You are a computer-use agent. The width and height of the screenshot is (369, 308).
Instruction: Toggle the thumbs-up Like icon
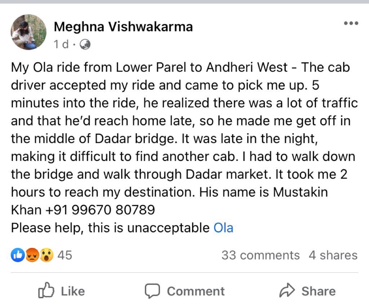(46, 291)
